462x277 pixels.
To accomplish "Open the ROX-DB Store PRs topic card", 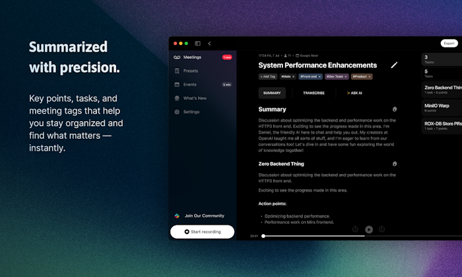I will tap(442, 126).
